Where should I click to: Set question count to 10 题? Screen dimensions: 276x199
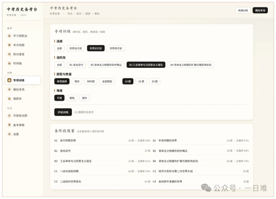128,81
